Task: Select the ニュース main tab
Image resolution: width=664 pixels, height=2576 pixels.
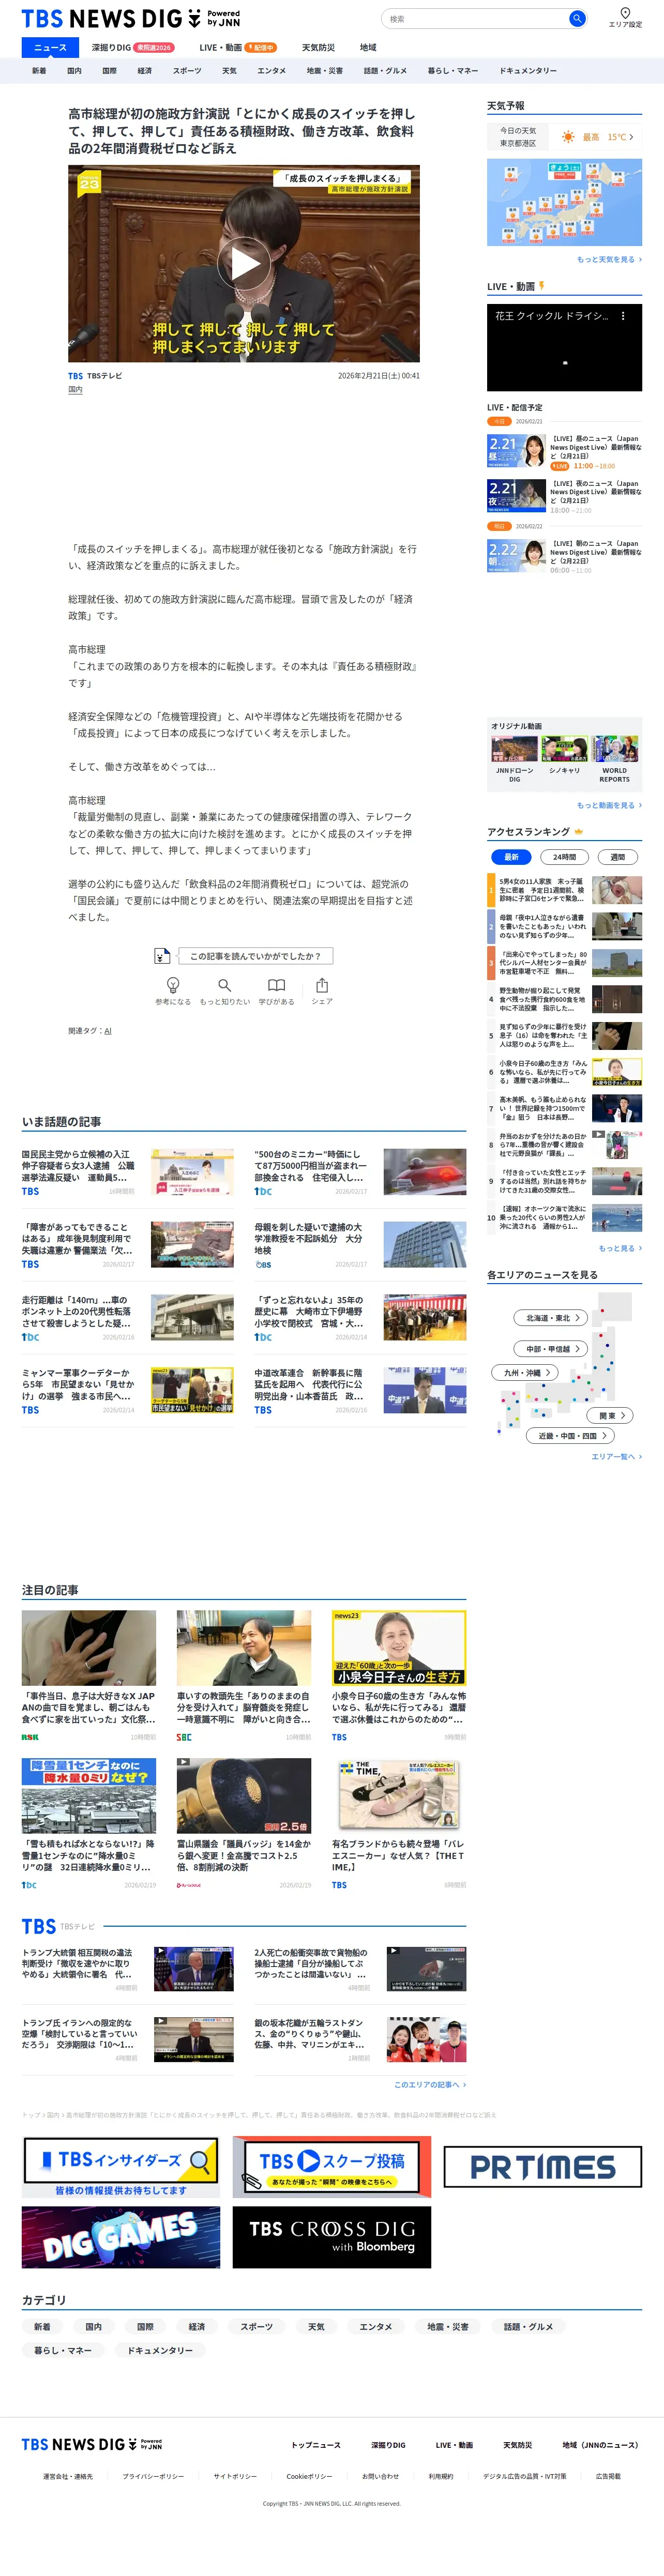Action: (x=50, y=47)
